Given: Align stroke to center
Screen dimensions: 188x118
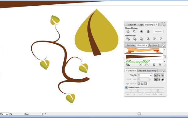Looking at the screenshot, I should [139, 84].
